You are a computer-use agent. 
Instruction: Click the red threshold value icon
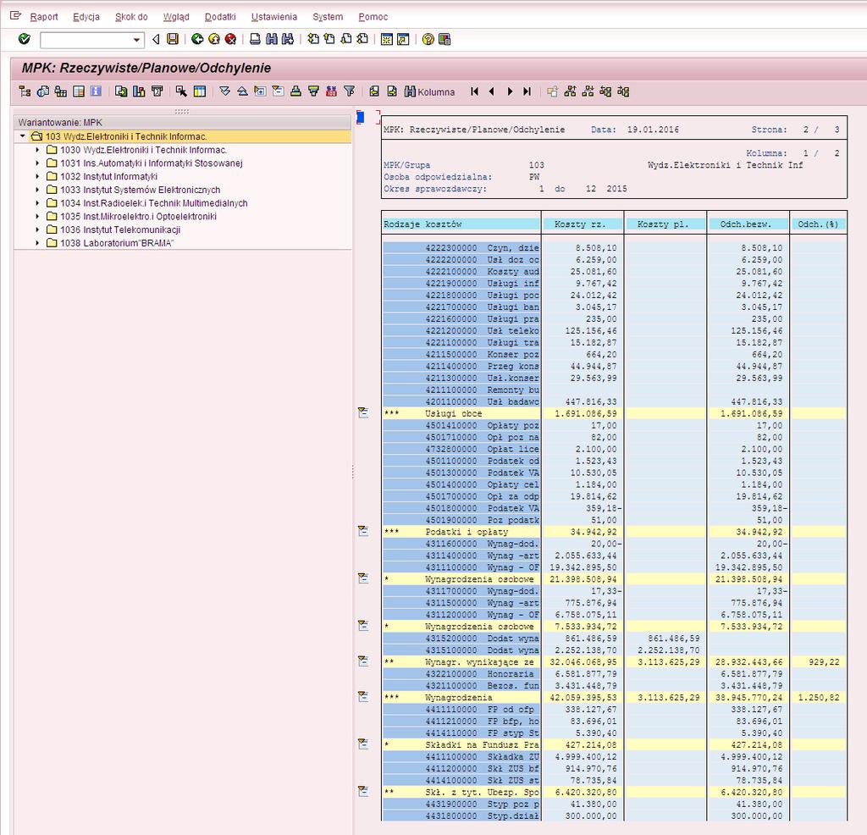click(331, 91)
